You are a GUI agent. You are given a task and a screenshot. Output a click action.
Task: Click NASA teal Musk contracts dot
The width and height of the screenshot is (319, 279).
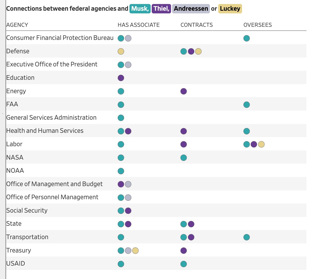[184, 158]
